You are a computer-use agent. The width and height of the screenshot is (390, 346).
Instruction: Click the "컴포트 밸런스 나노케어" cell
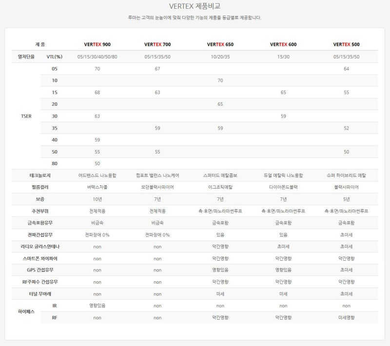157,175
